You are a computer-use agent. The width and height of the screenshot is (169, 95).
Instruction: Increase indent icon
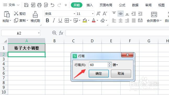coord(140,14)
